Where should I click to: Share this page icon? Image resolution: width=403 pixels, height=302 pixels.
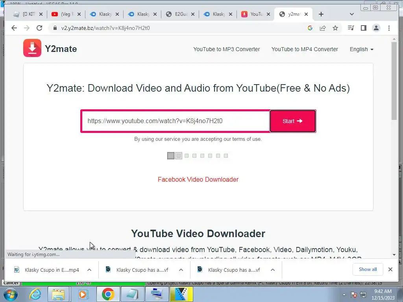[323, 28]
